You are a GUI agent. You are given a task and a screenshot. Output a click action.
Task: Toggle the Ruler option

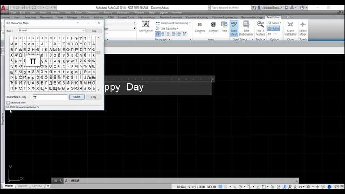pyautogui.click(x=273, y=29)
